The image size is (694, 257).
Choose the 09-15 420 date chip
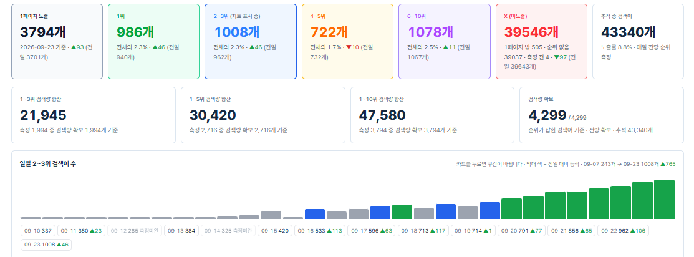click(275, 231)
